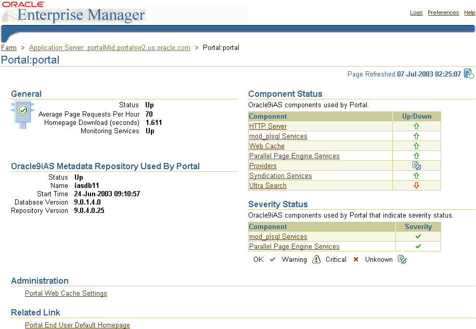Screen dimensions: 476x329
Task: Click Homepage Download value 1.611
Action: (153, 122)
